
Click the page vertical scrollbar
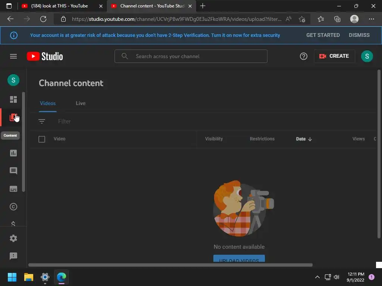click(379, 154)
